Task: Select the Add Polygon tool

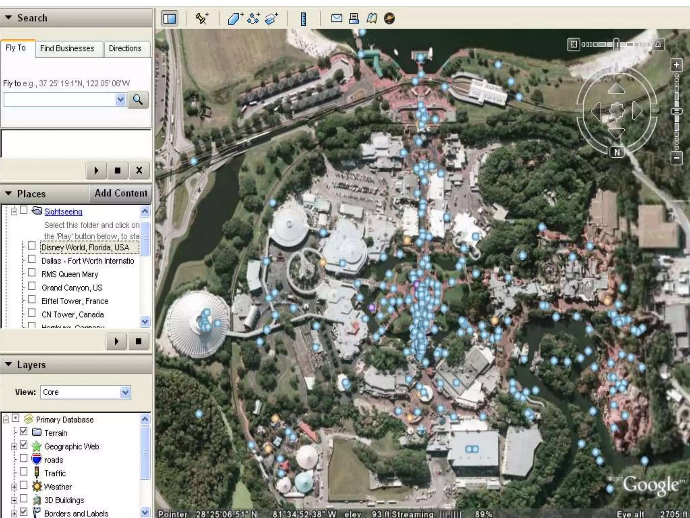Action: [x=235, y=19]
